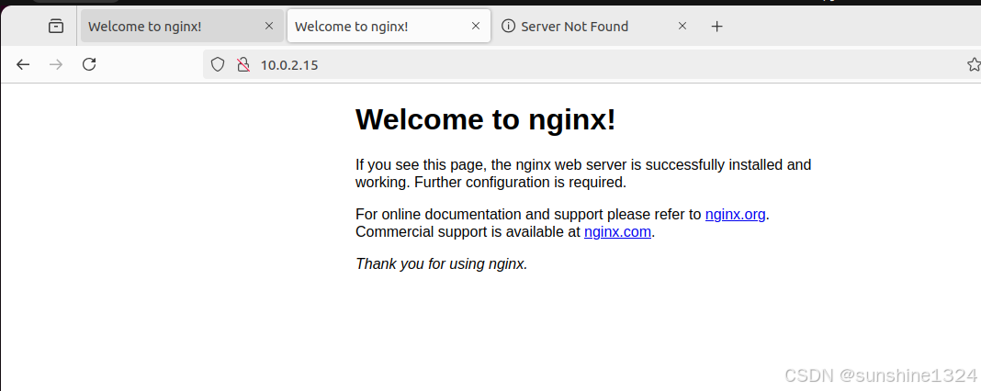The width and height of the screenshot is (981, 391).
Task: Open the tracking protection shield icon
Action: 217,64
